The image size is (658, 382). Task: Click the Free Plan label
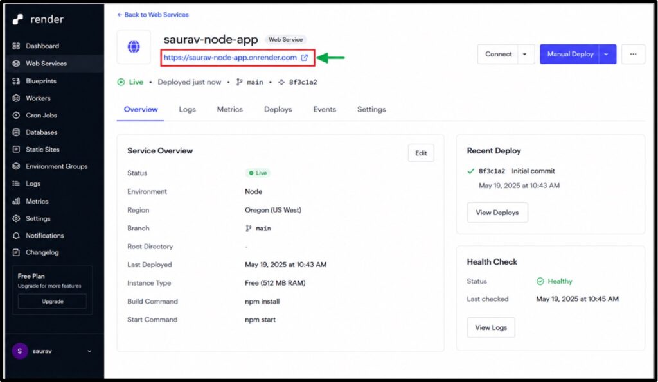31,276
